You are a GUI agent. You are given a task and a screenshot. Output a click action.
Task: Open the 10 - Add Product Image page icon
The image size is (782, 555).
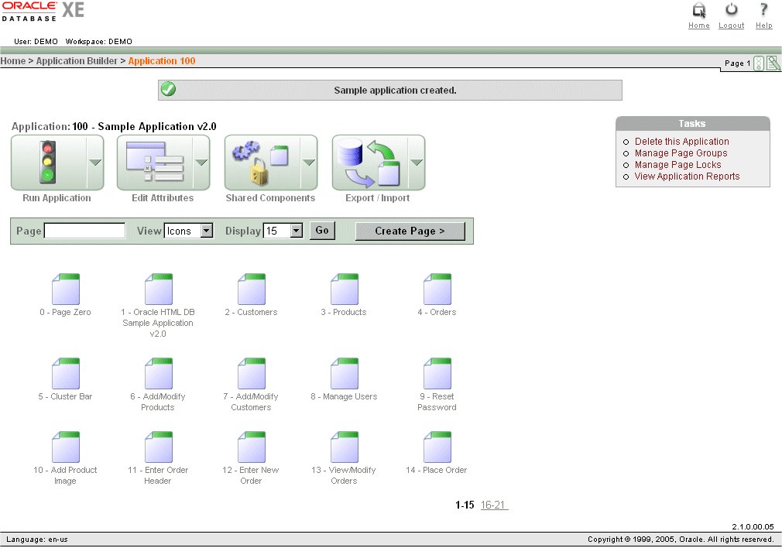pyautogui.click(x=66, y=447)
